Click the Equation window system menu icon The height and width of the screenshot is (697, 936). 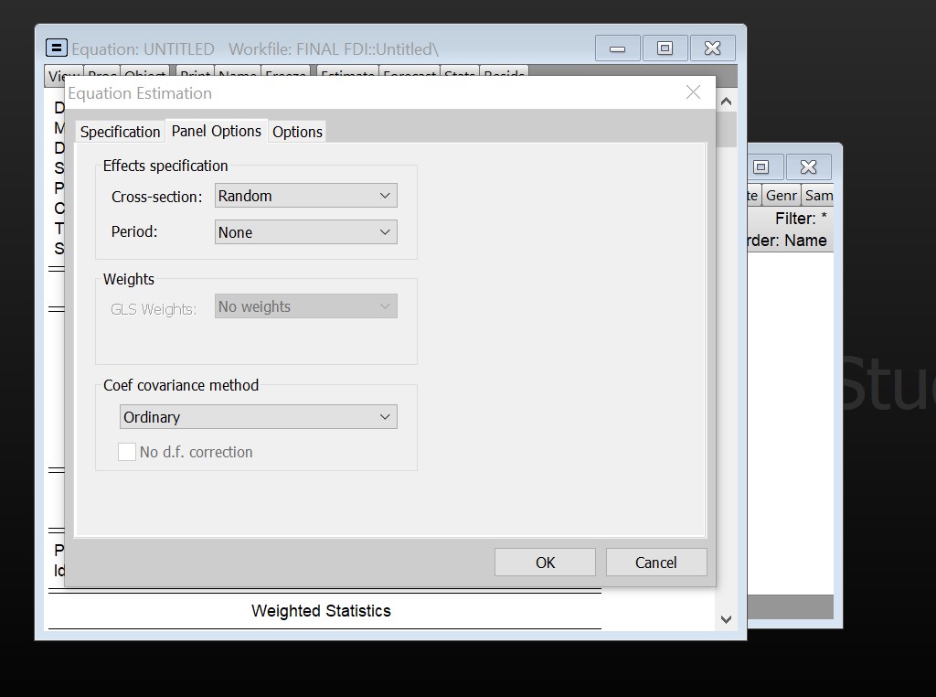tap(57, 48)
